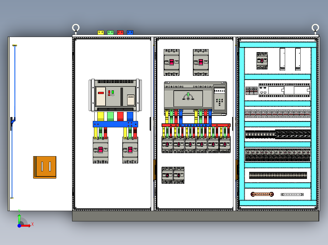The width and height of the screenshot is (328, 245).
Task: Select right breaker of bottom pair in middle compartment
Action: pos(179,175)
